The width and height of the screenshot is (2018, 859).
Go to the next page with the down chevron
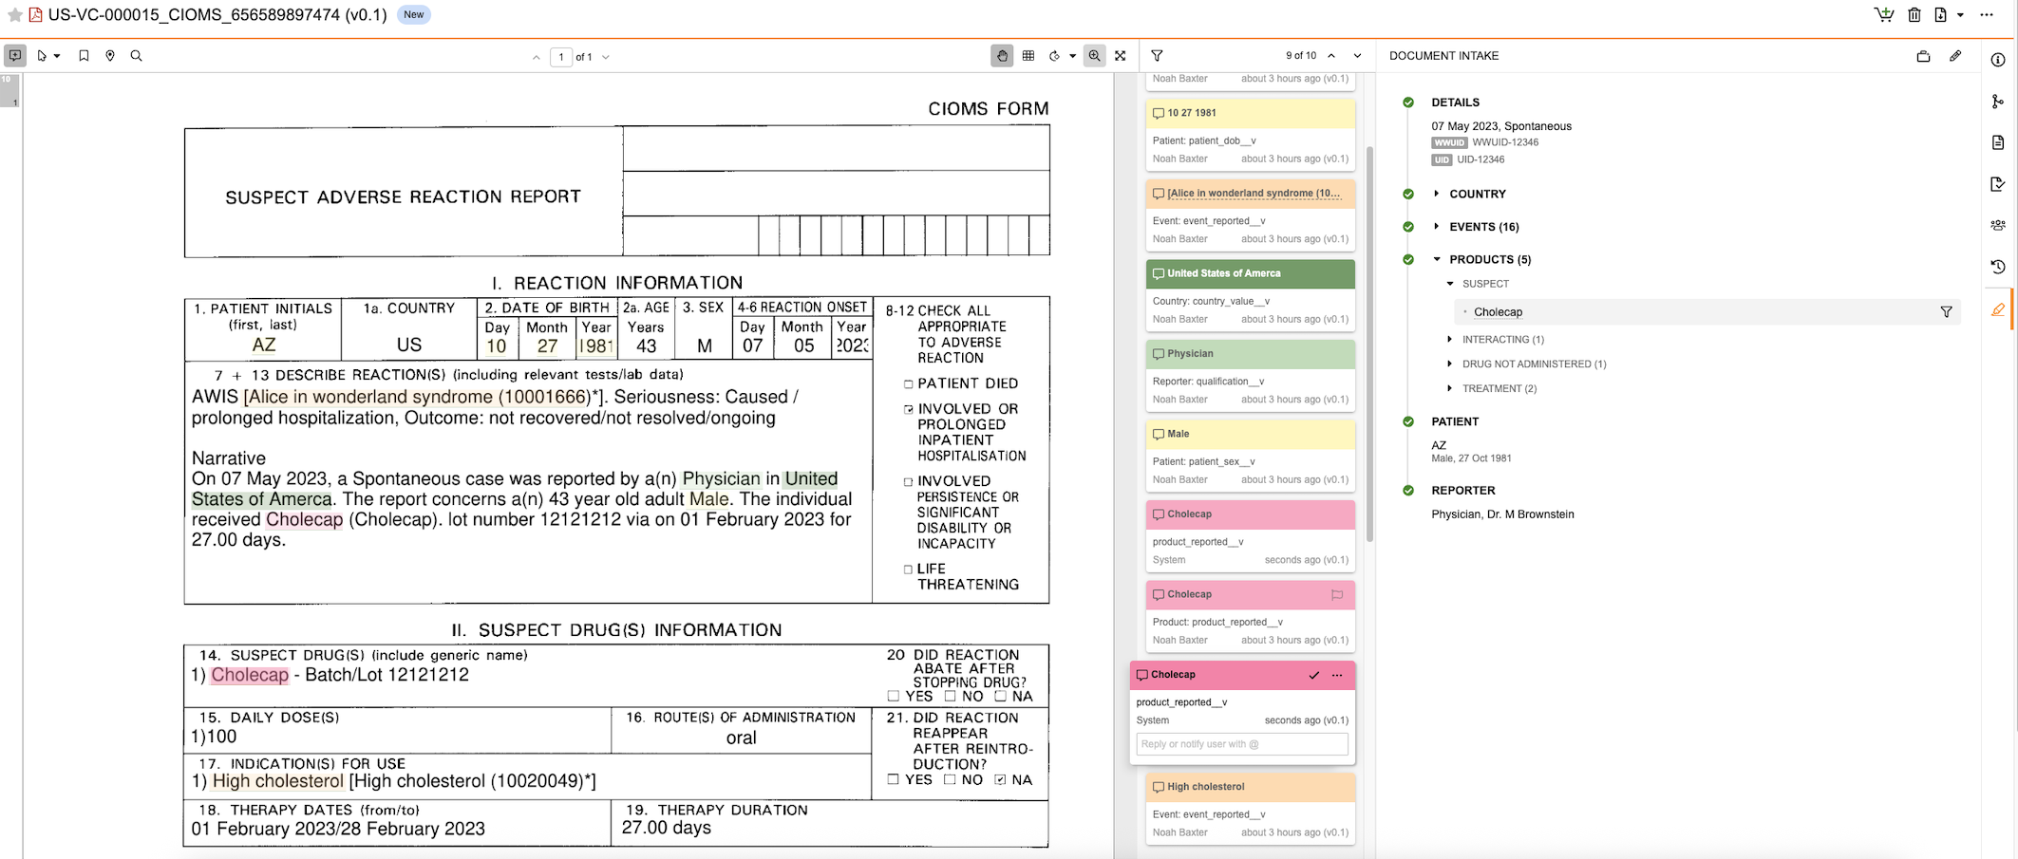click(x=606, y=57)
